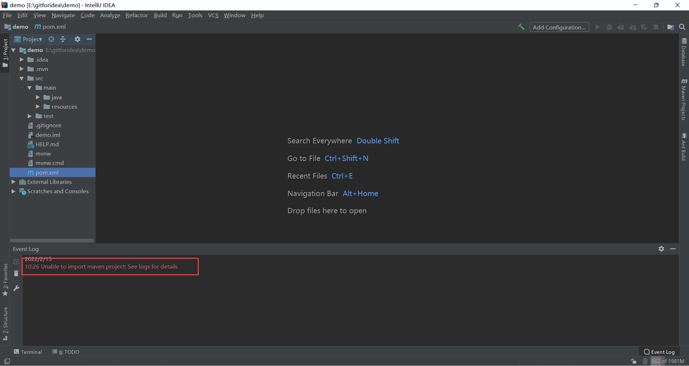Screen dimensions: 689x366
Task: Open Search Everywhere magnifier icon
Action: click(x=682, y=27)
